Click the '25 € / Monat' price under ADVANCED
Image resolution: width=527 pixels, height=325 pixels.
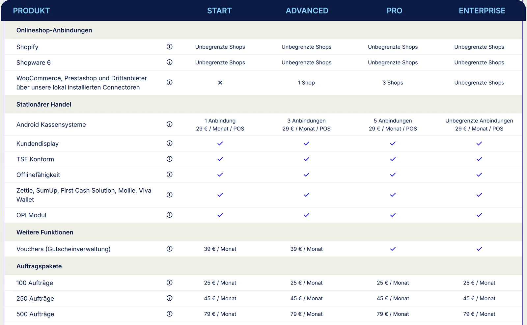307,283
